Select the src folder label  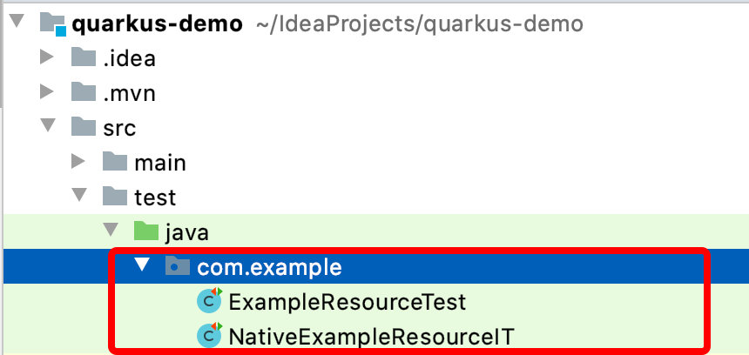119,128
